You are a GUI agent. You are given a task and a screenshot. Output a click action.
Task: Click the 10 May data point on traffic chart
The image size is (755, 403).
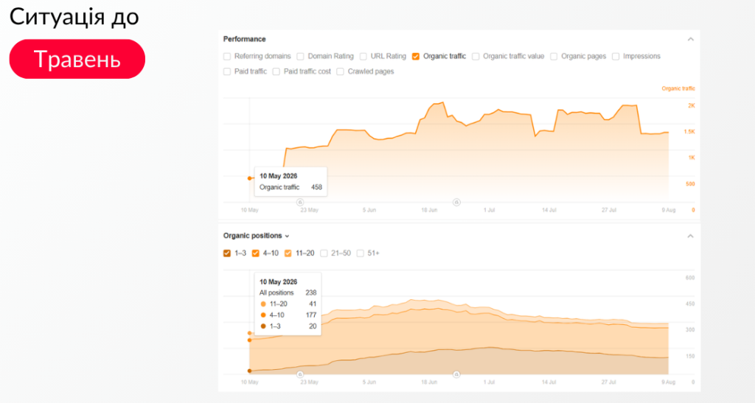point(249,178)
